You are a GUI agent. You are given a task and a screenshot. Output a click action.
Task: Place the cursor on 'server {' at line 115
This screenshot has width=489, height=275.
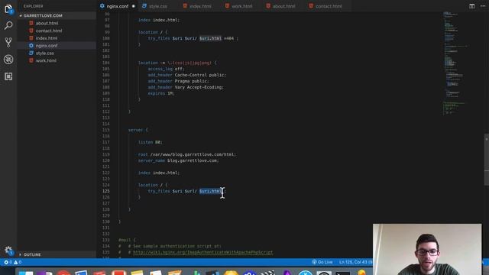[138, 130]
